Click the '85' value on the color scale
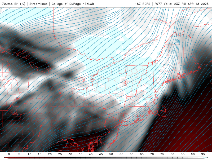Image resolution: width=212 pixels, height=159 pixels. (183, 154)
